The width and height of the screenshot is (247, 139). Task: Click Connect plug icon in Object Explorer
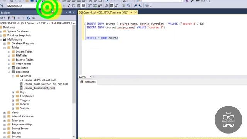[8, 18]
